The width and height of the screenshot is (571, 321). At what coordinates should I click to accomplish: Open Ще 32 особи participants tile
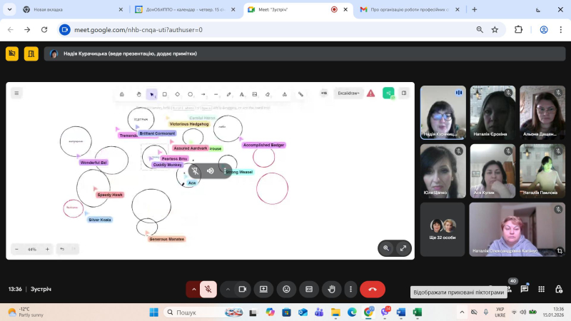[443, 229]
